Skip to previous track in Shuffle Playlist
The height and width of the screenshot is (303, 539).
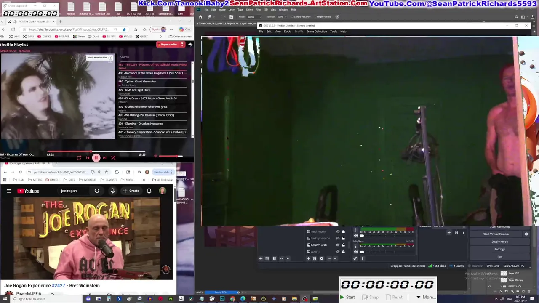tap(88, 158)
